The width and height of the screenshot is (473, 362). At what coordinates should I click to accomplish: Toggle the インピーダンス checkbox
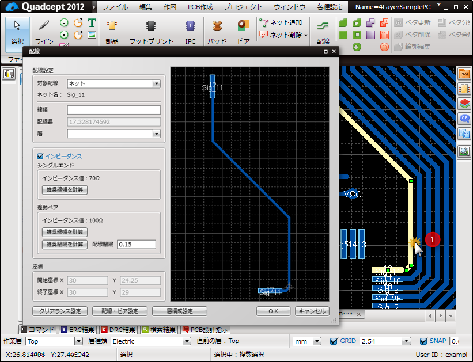point(40,156)
